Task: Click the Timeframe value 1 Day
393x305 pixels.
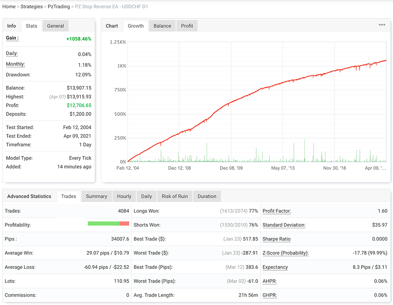Action: click(85, 145)
